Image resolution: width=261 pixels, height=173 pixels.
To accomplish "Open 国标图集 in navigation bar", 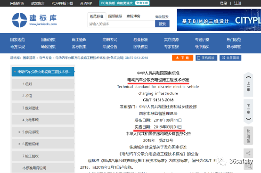I will click(48, 40).
